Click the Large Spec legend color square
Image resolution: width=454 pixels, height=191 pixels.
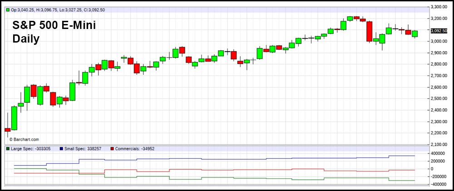8,149
